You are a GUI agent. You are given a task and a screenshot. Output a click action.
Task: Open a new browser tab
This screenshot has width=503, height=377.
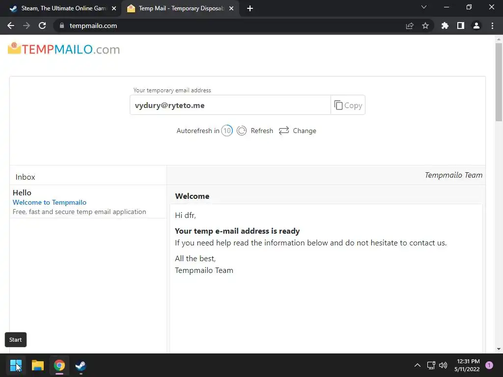point(250,8)
